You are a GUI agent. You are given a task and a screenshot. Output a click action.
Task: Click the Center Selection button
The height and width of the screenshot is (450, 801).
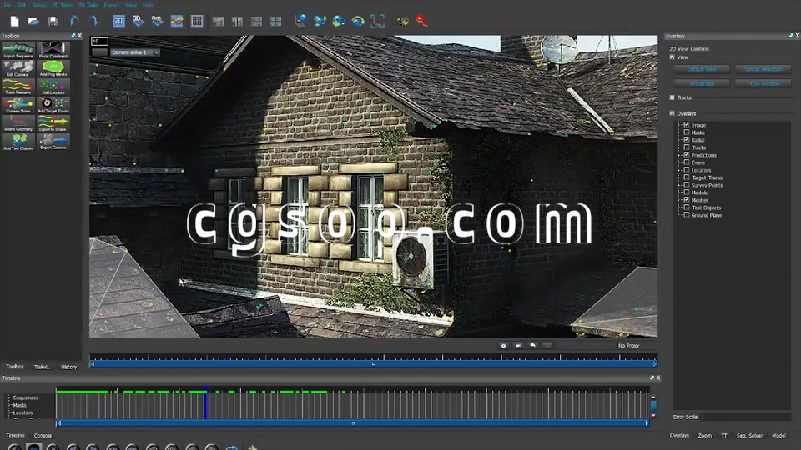pyautogui.click(x=763, y=69)
